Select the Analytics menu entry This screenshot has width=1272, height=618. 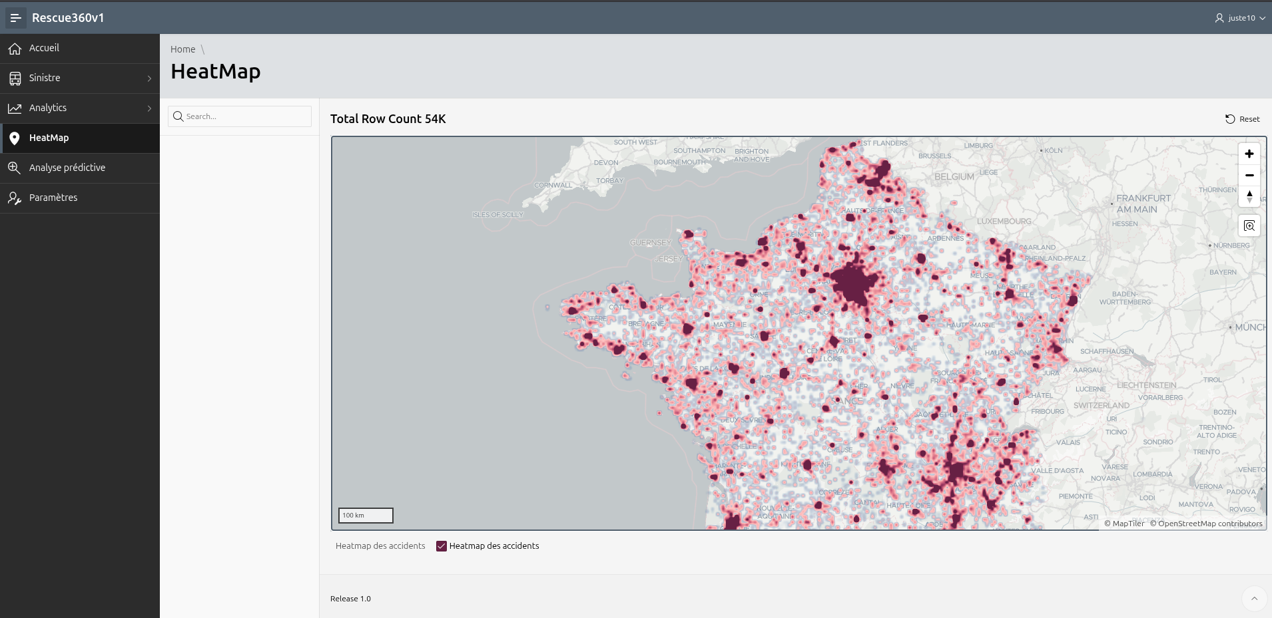coord(48,108)
